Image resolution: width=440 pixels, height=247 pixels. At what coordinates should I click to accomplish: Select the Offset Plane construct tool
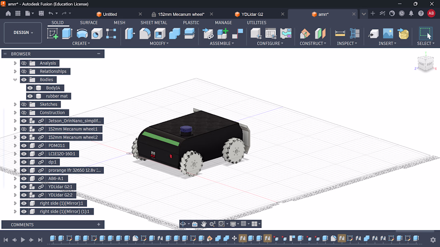305,34
